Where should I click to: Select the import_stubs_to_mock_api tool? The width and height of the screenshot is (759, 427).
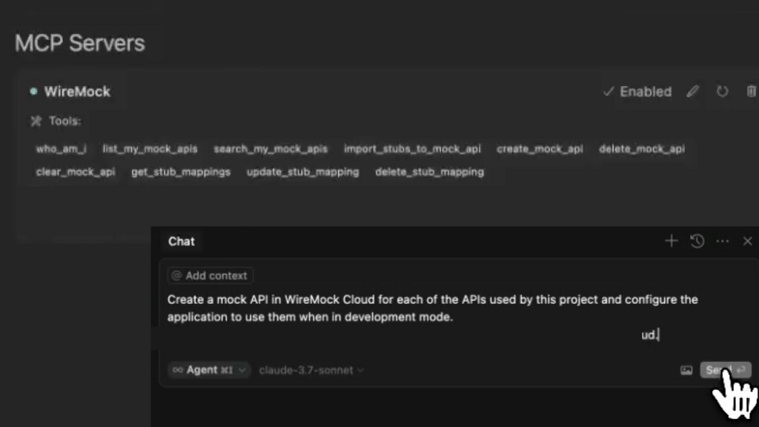click(412, 148)
